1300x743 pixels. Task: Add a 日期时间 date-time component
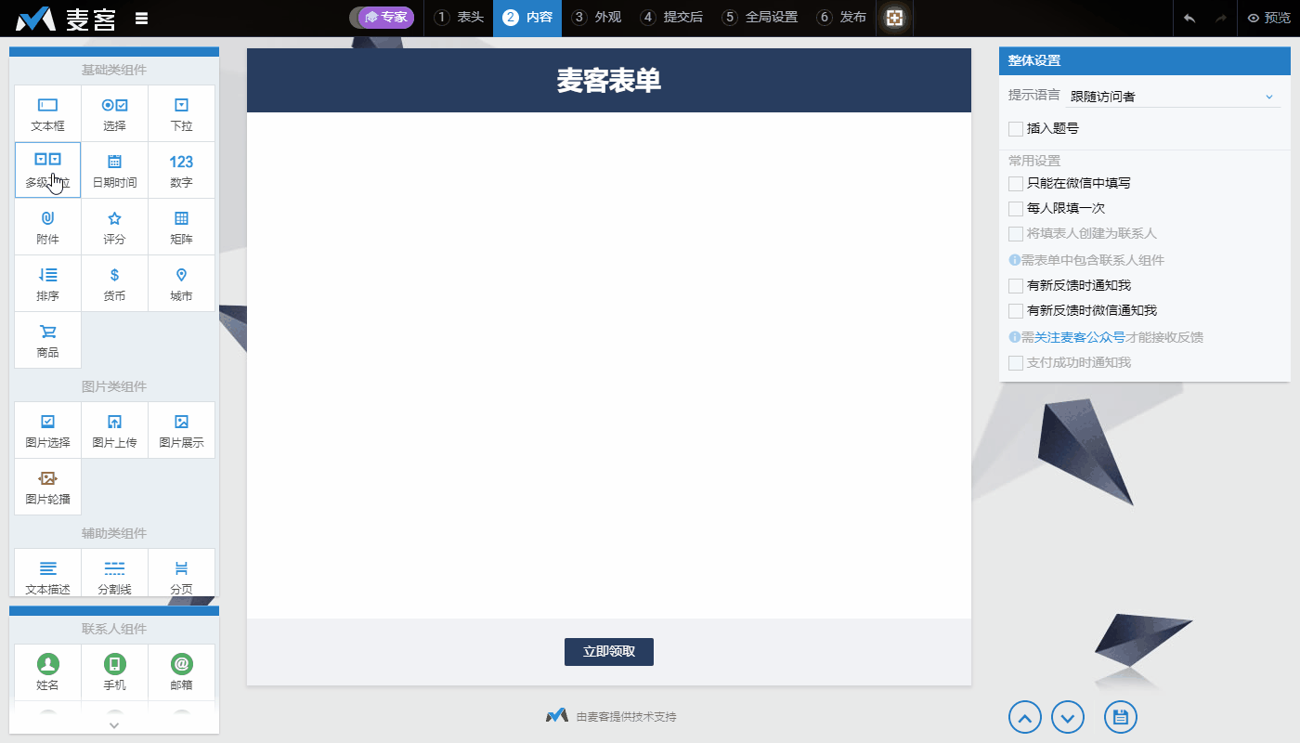[x=115, y=170]
